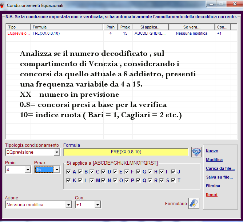This screenshot has height=222, width=243.
Task: Click the Pmax column header
Action: [x=125, y=27]
